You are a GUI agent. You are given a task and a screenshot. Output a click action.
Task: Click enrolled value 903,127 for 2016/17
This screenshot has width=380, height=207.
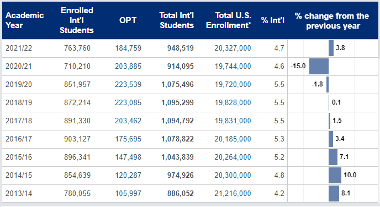pyautogui.click(x=77, y=139)
